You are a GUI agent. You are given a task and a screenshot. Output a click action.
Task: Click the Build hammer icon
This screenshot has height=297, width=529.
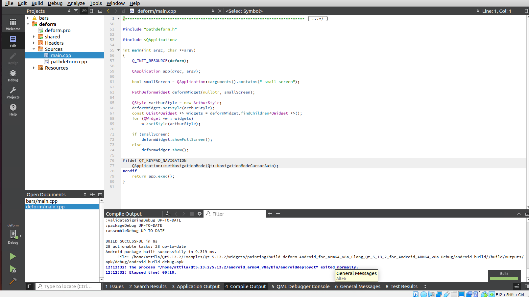(x=13, y=281)
